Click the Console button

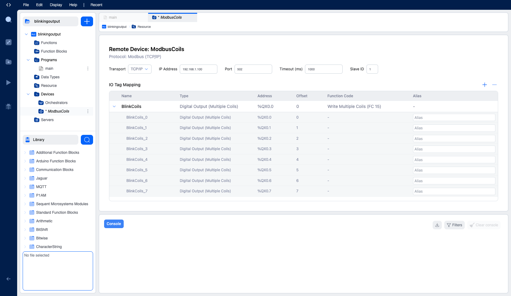[x=114, y=224]
